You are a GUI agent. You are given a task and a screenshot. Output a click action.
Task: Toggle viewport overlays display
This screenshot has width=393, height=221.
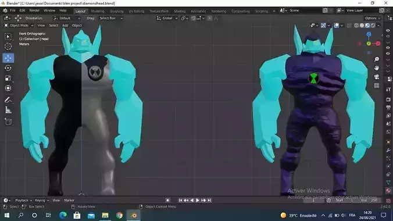[x=337, y=26]
